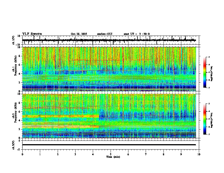Click the "-3" tick on ch.1 color bar
224x173 pixels.
(208, 57)
